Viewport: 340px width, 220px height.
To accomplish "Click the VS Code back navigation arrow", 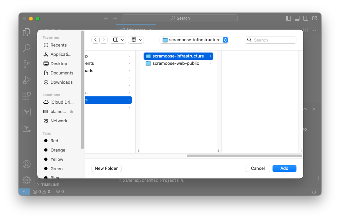I will [x=106, y=18].
